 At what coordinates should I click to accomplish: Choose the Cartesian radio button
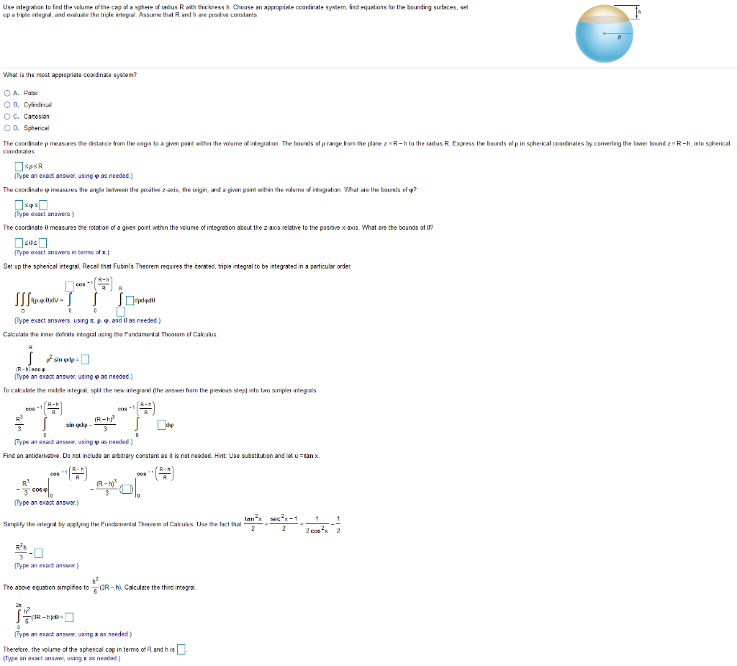pyautogui.click(x=7, y=116)
